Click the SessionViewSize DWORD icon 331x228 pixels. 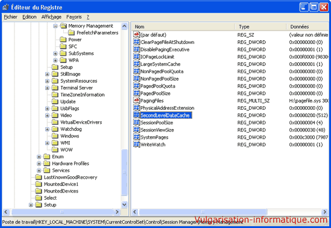tap(137, 130)
